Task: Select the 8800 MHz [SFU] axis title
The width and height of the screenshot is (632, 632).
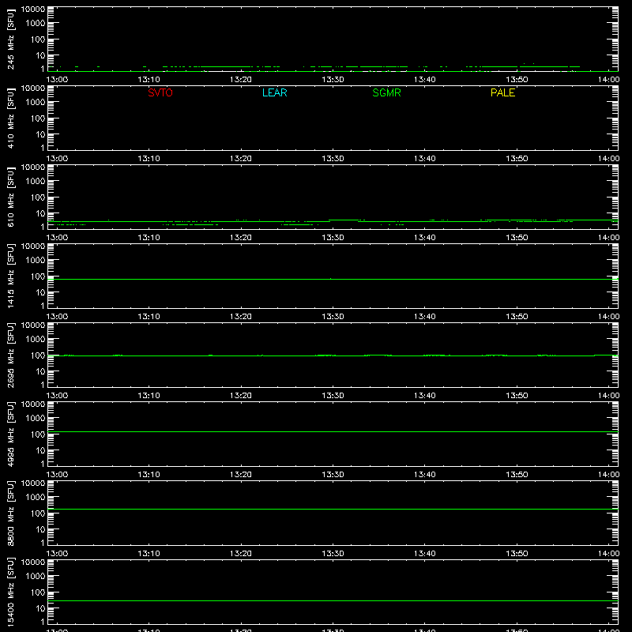Action: tap(10, 513)
